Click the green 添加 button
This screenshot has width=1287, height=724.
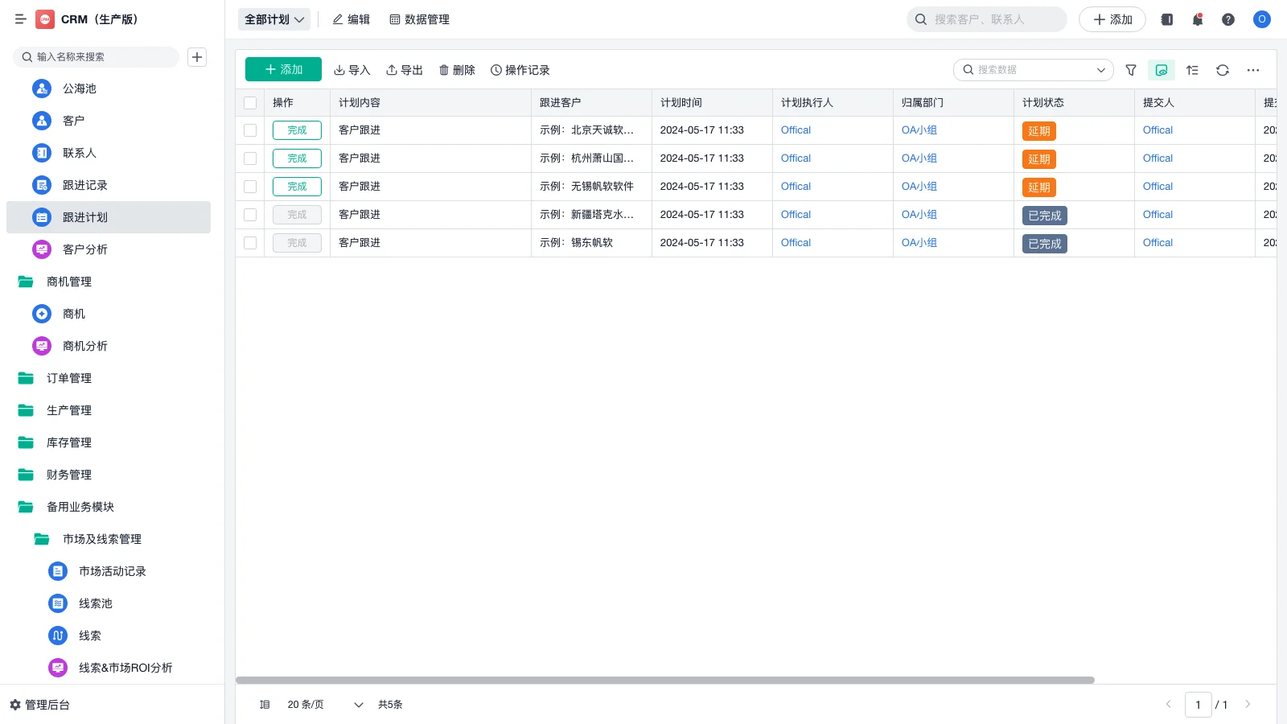[x=283, y=69]
